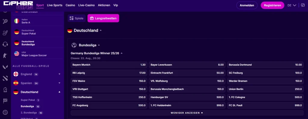Open the live chat icon
The height and width of the screenshot is (119, 308).
point(303,5)
